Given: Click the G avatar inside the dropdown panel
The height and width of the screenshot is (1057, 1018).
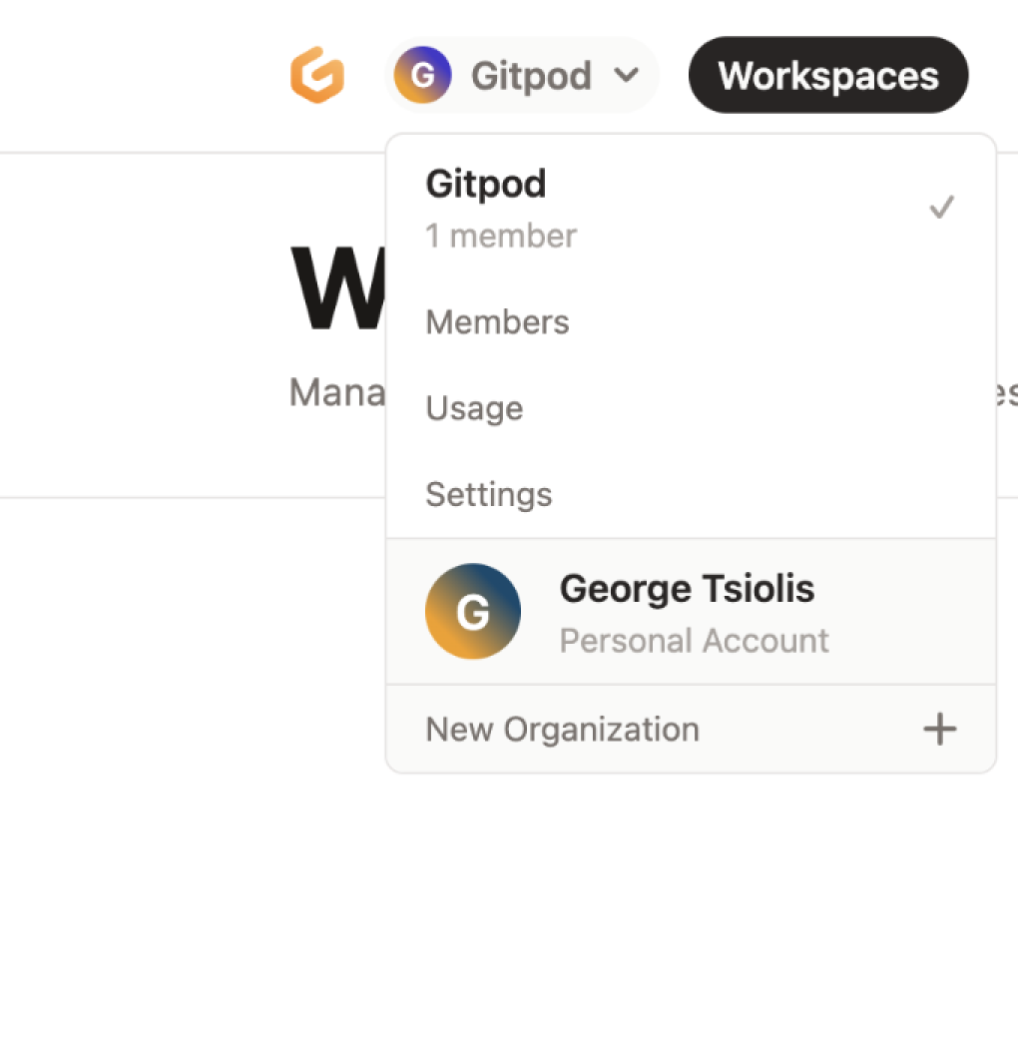Looking at the screenshot, I should pyautogui.click(x=473, y=612).
